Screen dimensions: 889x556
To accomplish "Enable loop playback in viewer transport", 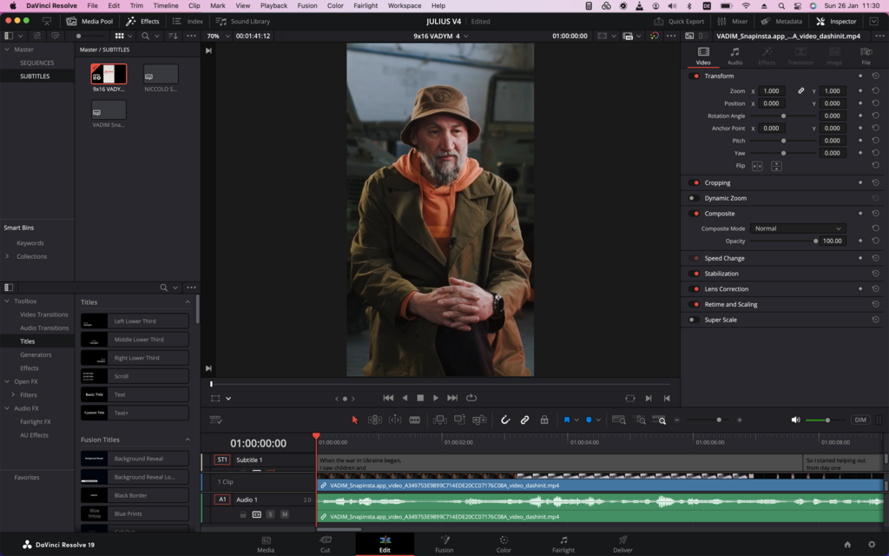I will (x=471, y=398).
